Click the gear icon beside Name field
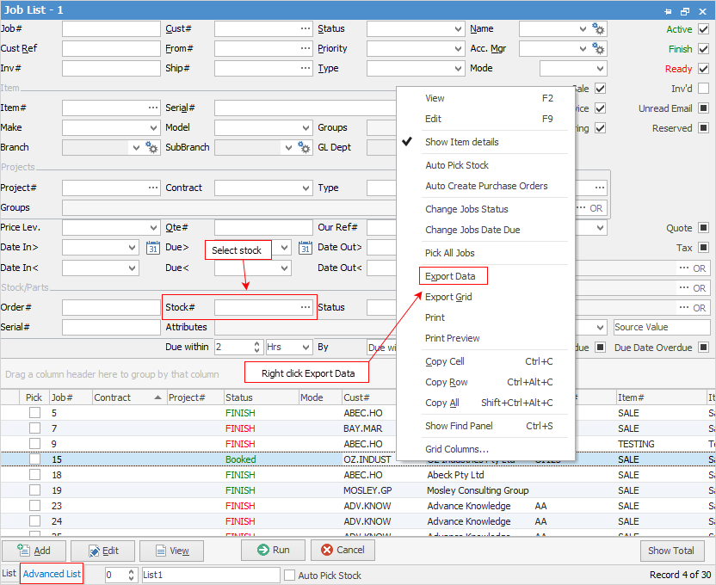This screenshot has width=716, height=585. click(599, 29)
